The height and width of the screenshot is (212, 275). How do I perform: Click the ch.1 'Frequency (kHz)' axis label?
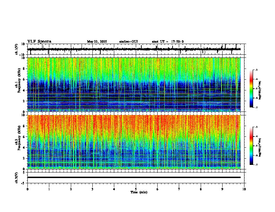19,81
